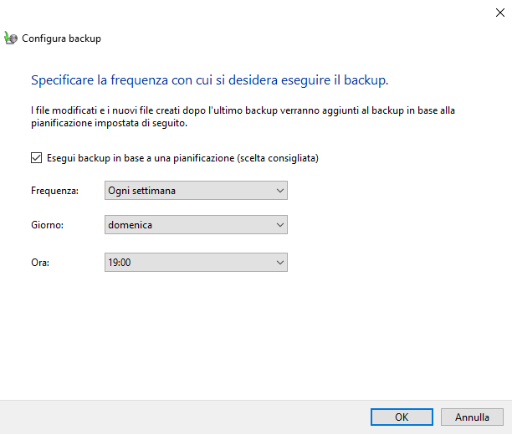Open the Frequenza combo box showing 'Ogni settimana'
Screen dimensions: 512x435
point(196,191)
